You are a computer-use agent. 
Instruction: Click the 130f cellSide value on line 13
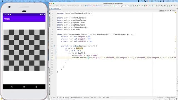(90, 41)
